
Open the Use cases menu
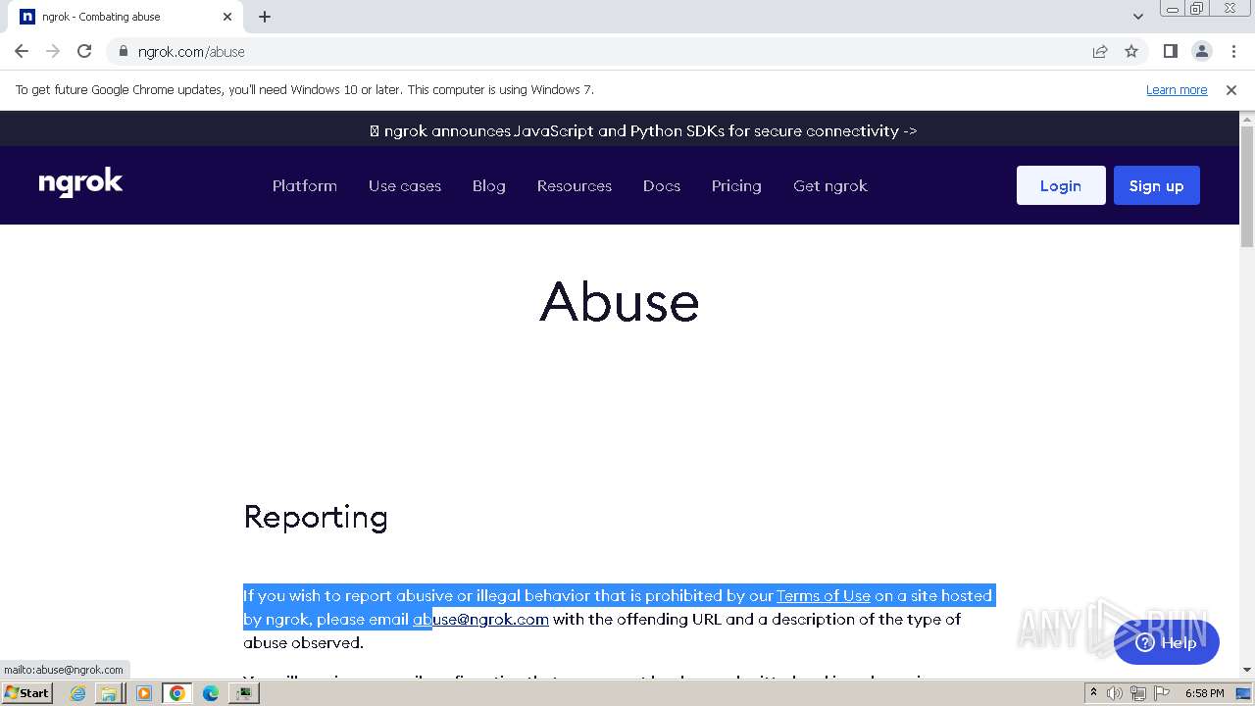[405, 185]
